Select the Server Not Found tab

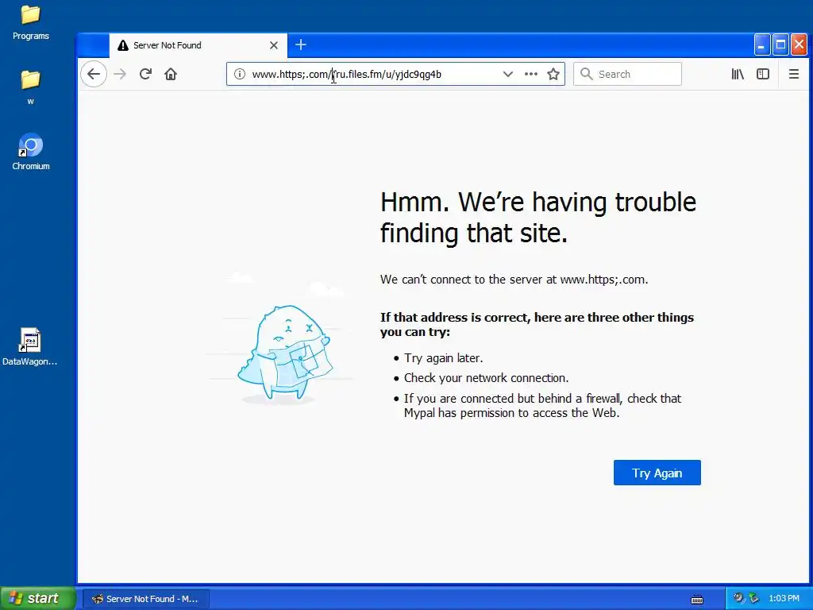(x=198, y=45)
